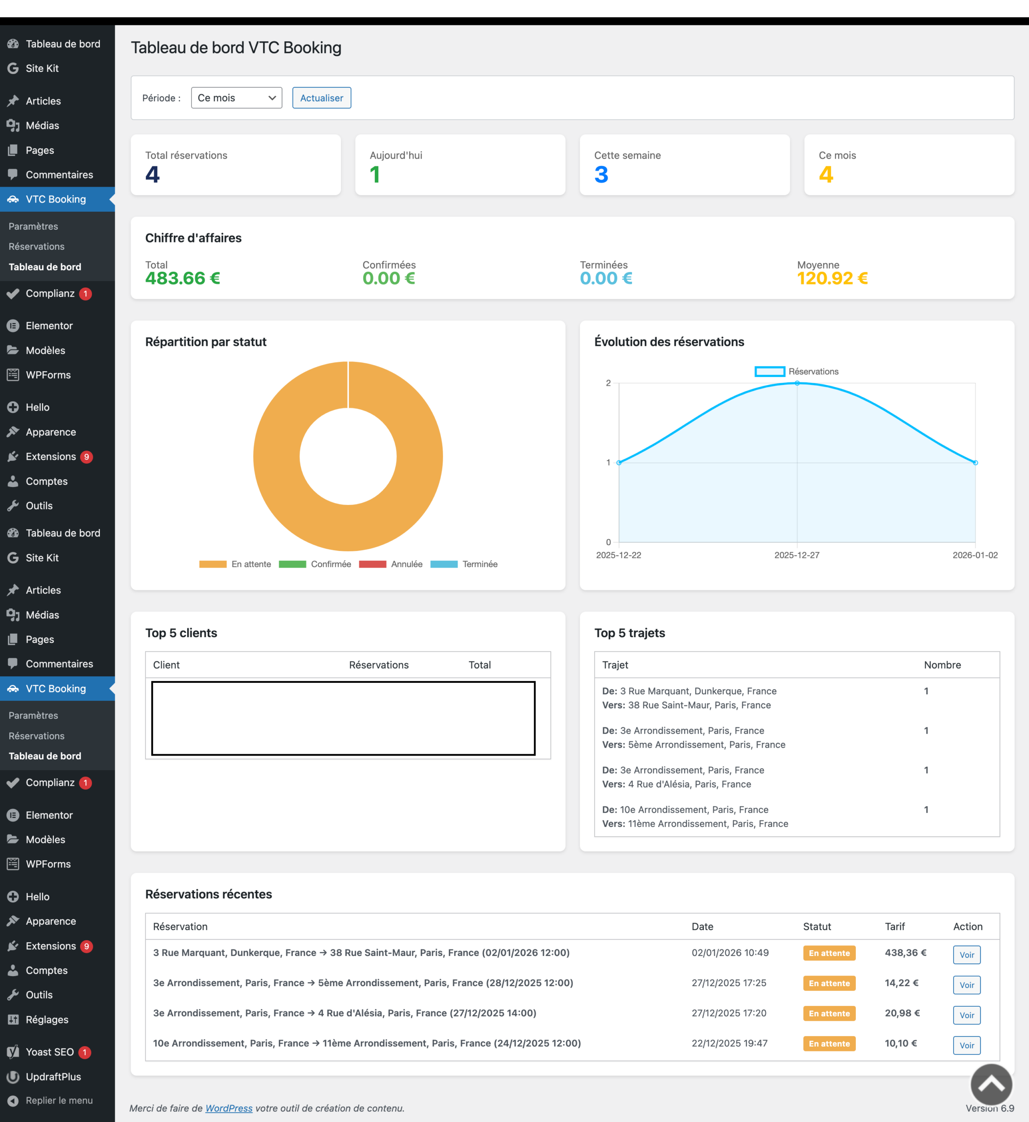This screenshot has width=1029, height=1122.
Task: Click the 2025-12-27 peak data point
Action: (x=797, y=383)
